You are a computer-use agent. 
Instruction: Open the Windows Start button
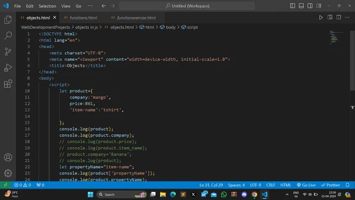click(90, 195)
